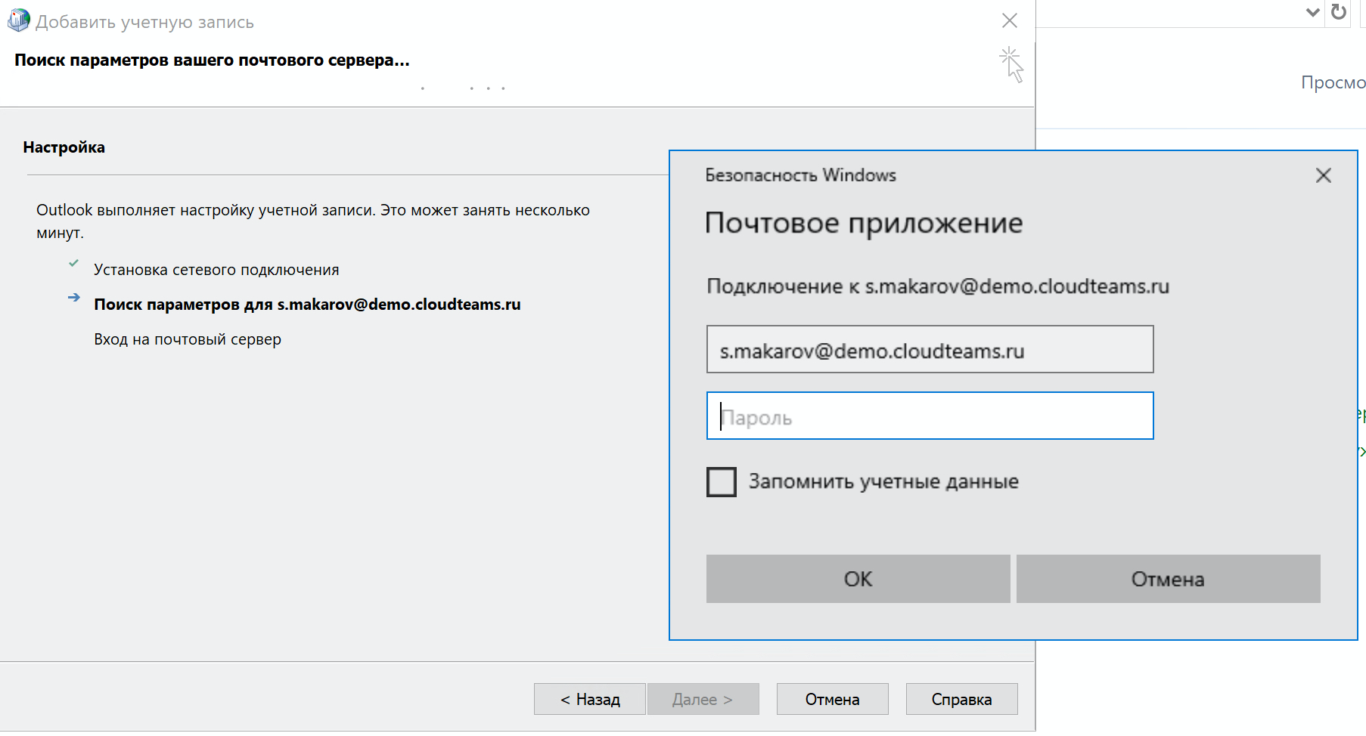
Task: Confirm credentials with the OK button
Action: (858, 579)
